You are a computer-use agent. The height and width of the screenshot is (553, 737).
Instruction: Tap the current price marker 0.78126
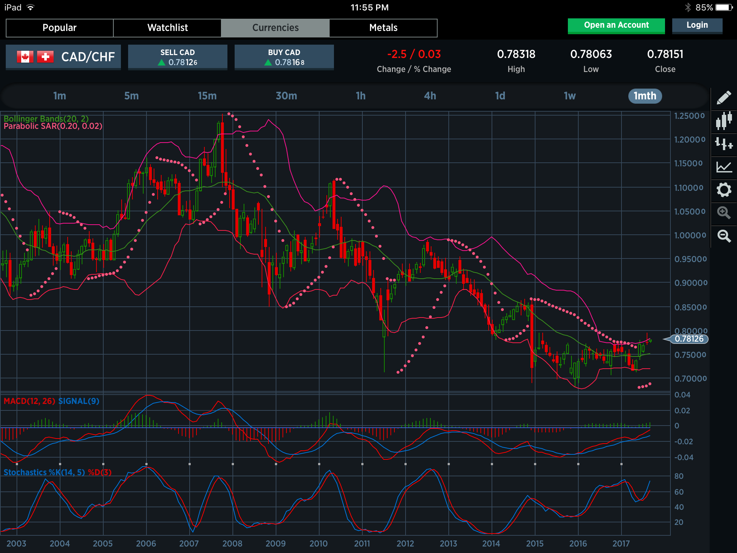[x=689, y=339]
